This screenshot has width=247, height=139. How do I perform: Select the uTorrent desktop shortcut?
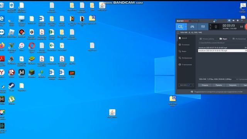click(12, 100)
